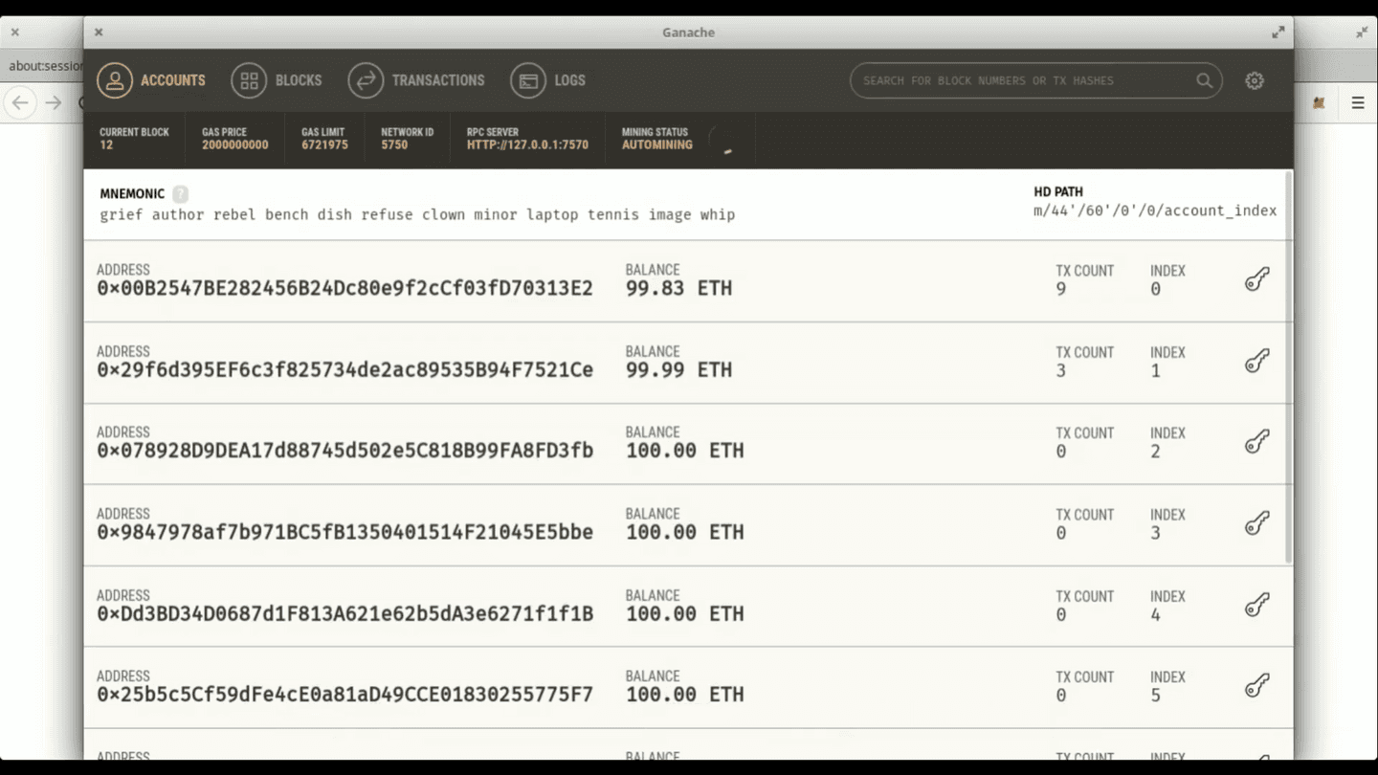Viewport: 1378px width, 775px height.
Task: Click the mnemonic help question mark
Action: click(x=180, y=193)
